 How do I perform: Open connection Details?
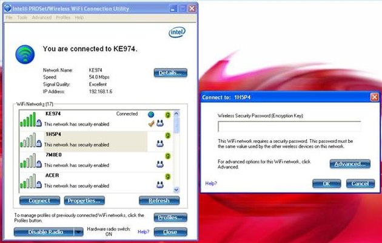170,73
